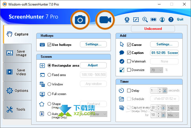Open the webcam tool icon
This screenshot has height=128, width=191.
pyautogui.click(x=127, y=19)
